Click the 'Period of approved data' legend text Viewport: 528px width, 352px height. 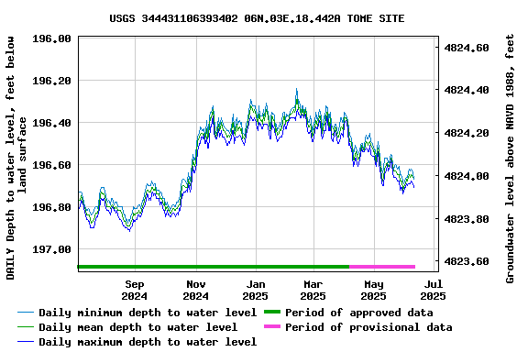tap(359, 313)
